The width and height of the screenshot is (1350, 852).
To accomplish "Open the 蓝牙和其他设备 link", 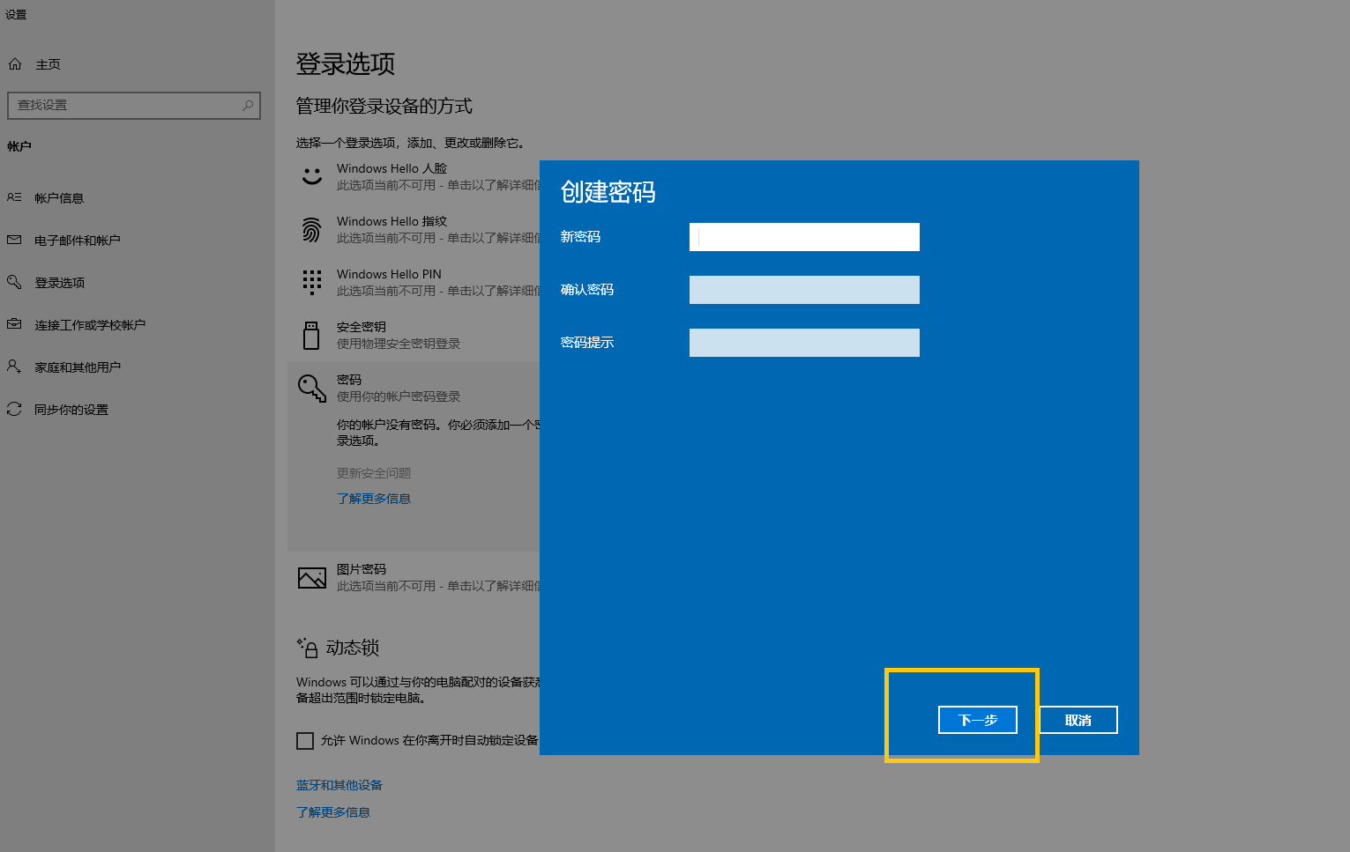I will point(339,785).
